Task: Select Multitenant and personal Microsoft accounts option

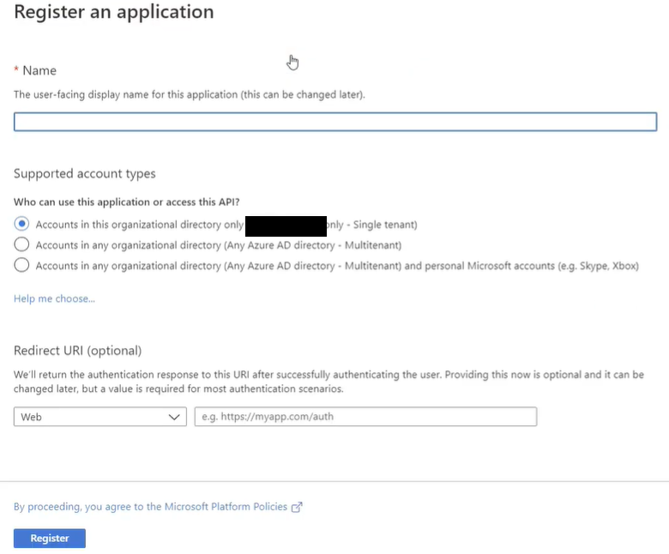Action: click(x=22, y=266)
